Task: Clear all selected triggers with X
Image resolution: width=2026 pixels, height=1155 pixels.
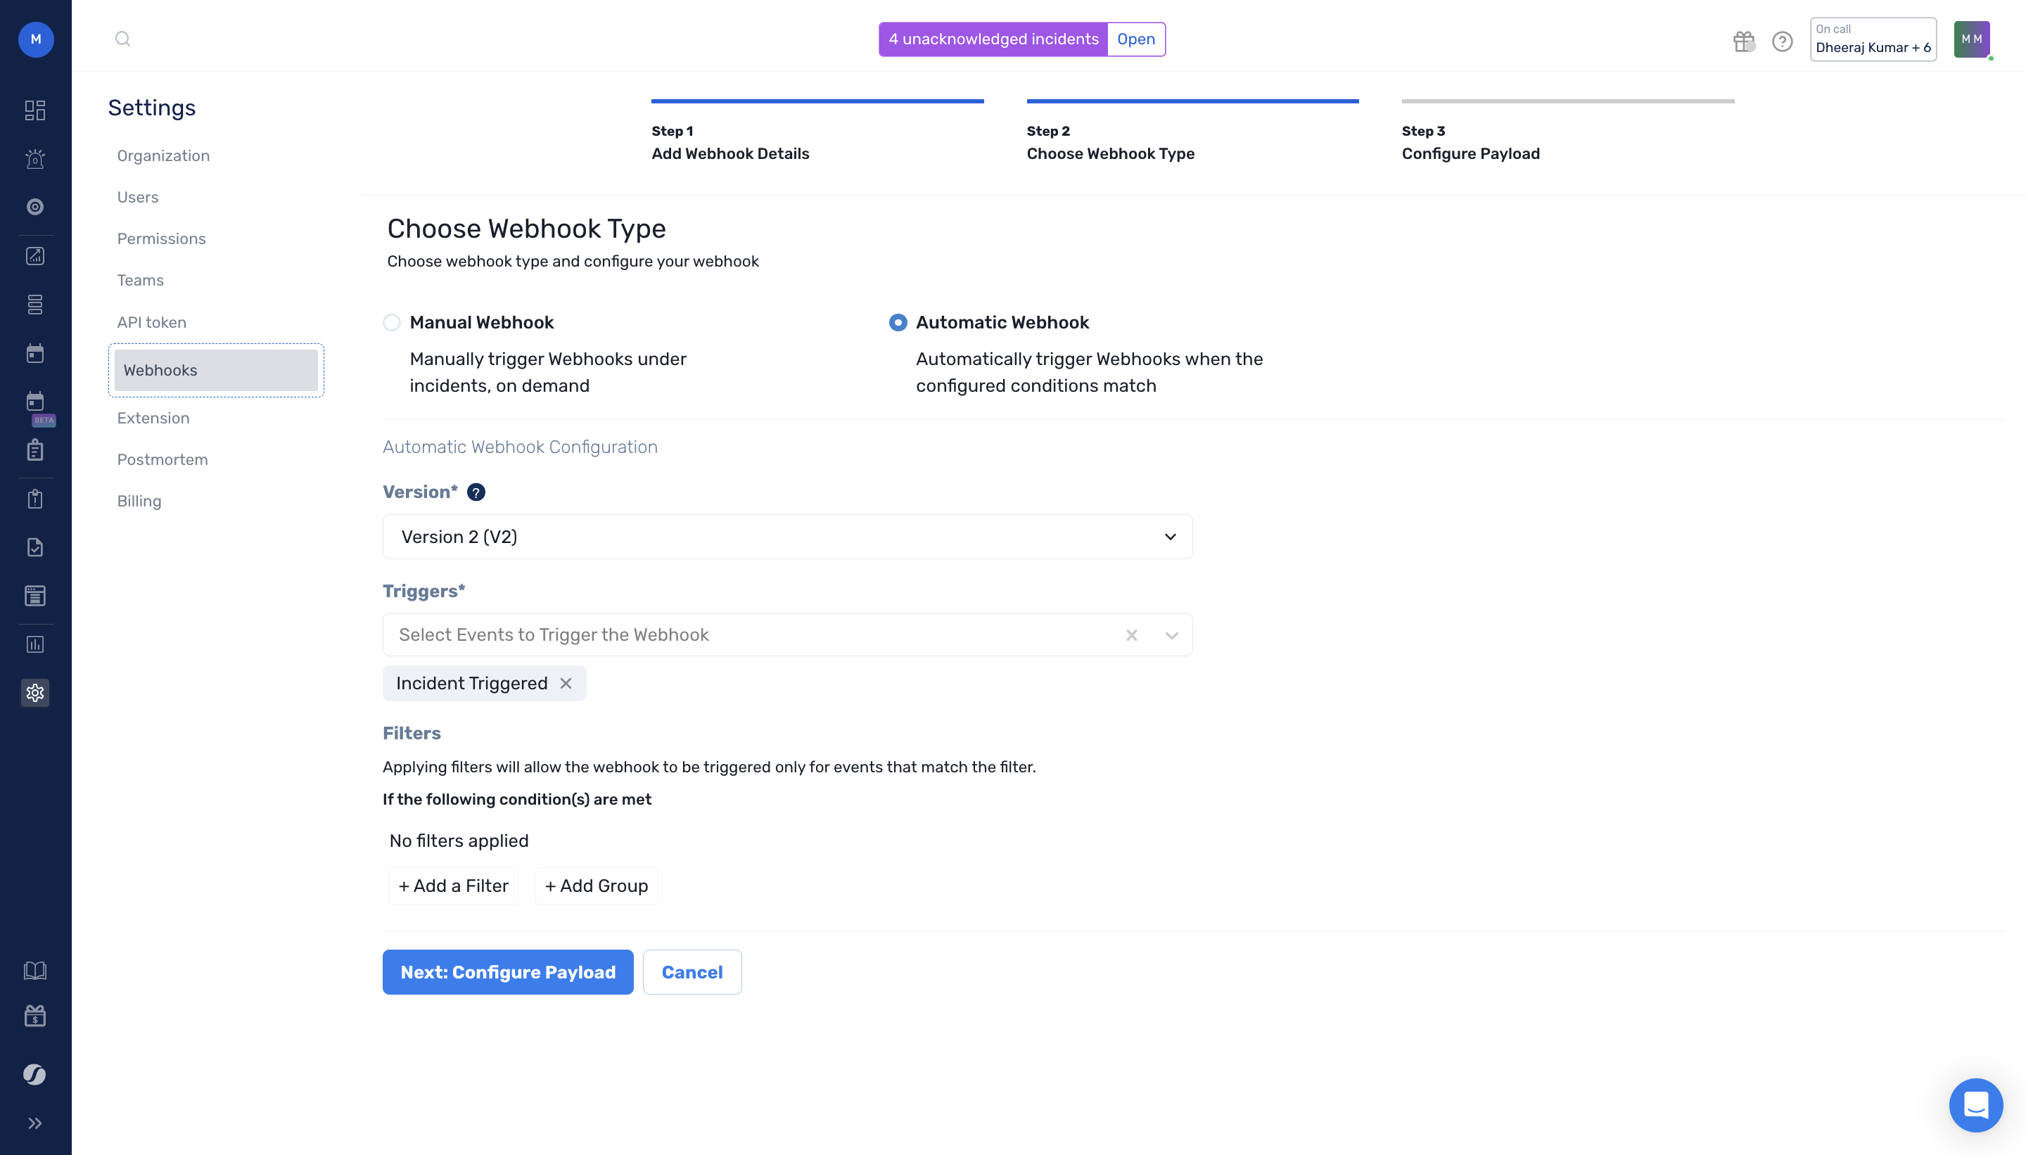Action: 1131,634
